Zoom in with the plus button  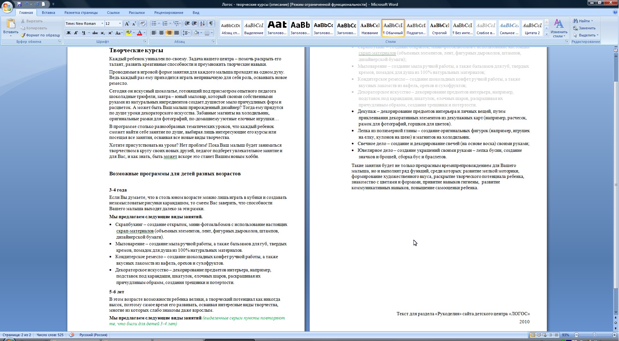[x=614, y=335]
